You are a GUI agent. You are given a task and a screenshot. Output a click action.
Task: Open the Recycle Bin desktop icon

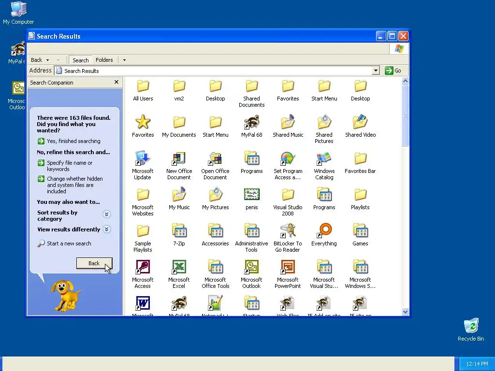[471, 329]
